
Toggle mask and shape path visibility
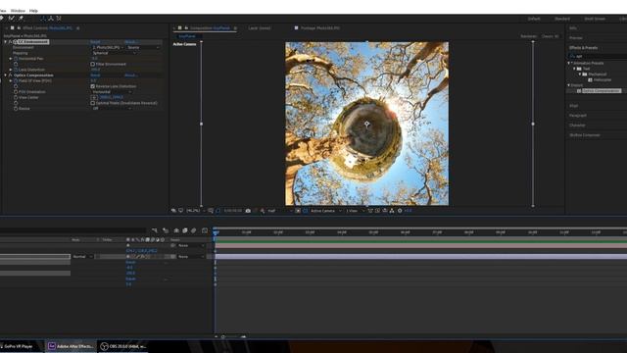pos(217,211)
